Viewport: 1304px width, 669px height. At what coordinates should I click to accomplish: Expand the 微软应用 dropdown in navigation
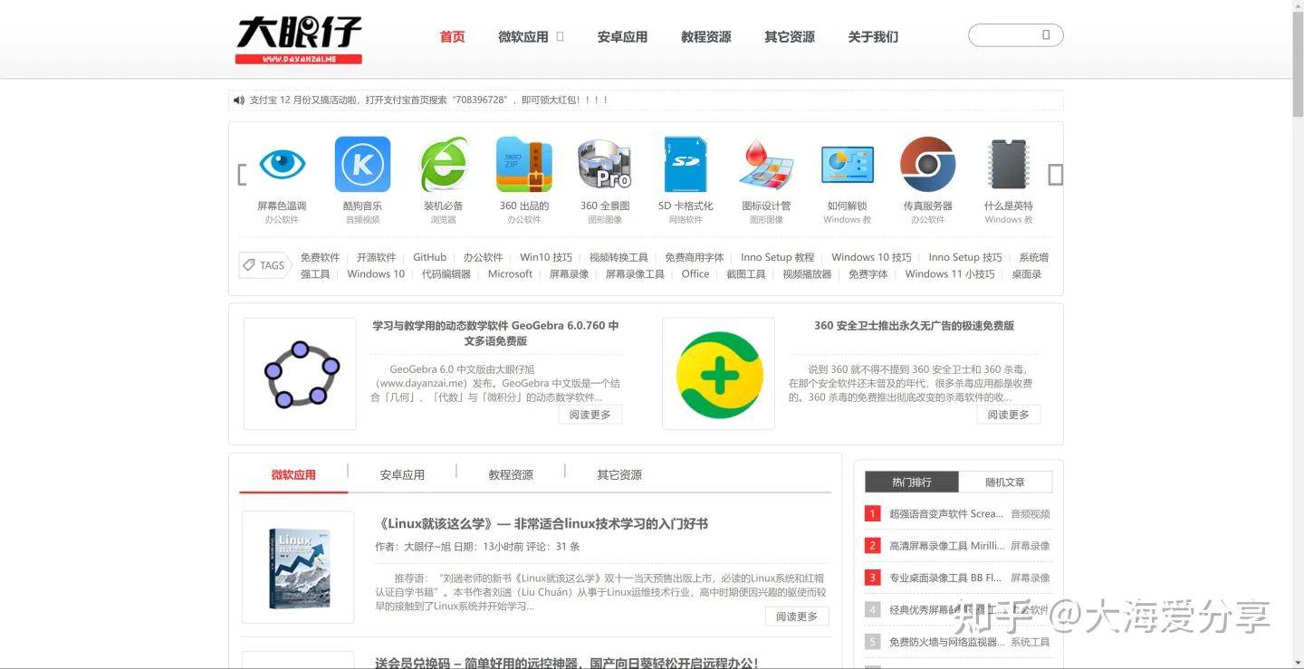point(531,37)
